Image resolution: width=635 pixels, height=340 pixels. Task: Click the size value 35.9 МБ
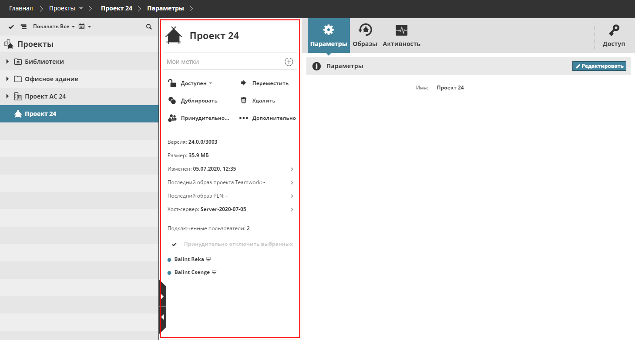pyautogui.click(x=199, y=155)
